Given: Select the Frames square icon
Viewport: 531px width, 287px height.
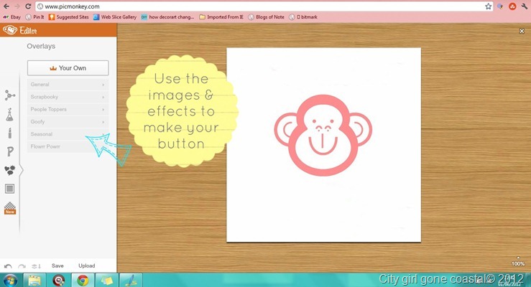Looking at the screenshot, I should coord(10,189).
